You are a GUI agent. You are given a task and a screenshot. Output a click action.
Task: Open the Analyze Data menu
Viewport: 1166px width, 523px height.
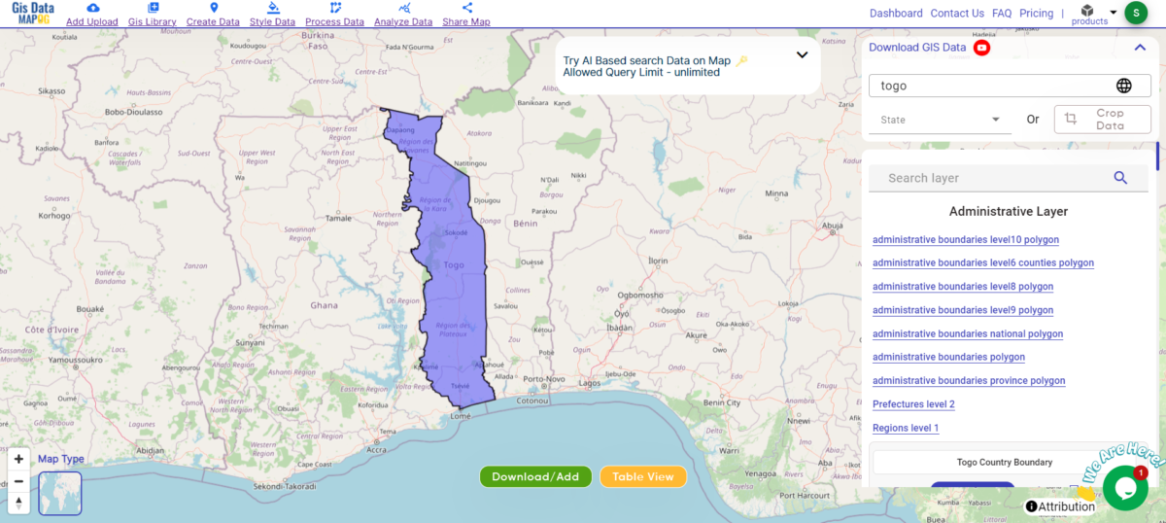click(403, 15)
